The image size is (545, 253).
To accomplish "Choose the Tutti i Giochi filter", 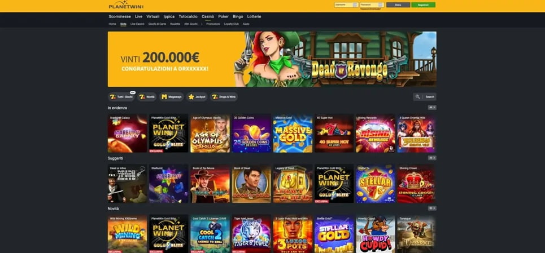I will 121,97.
